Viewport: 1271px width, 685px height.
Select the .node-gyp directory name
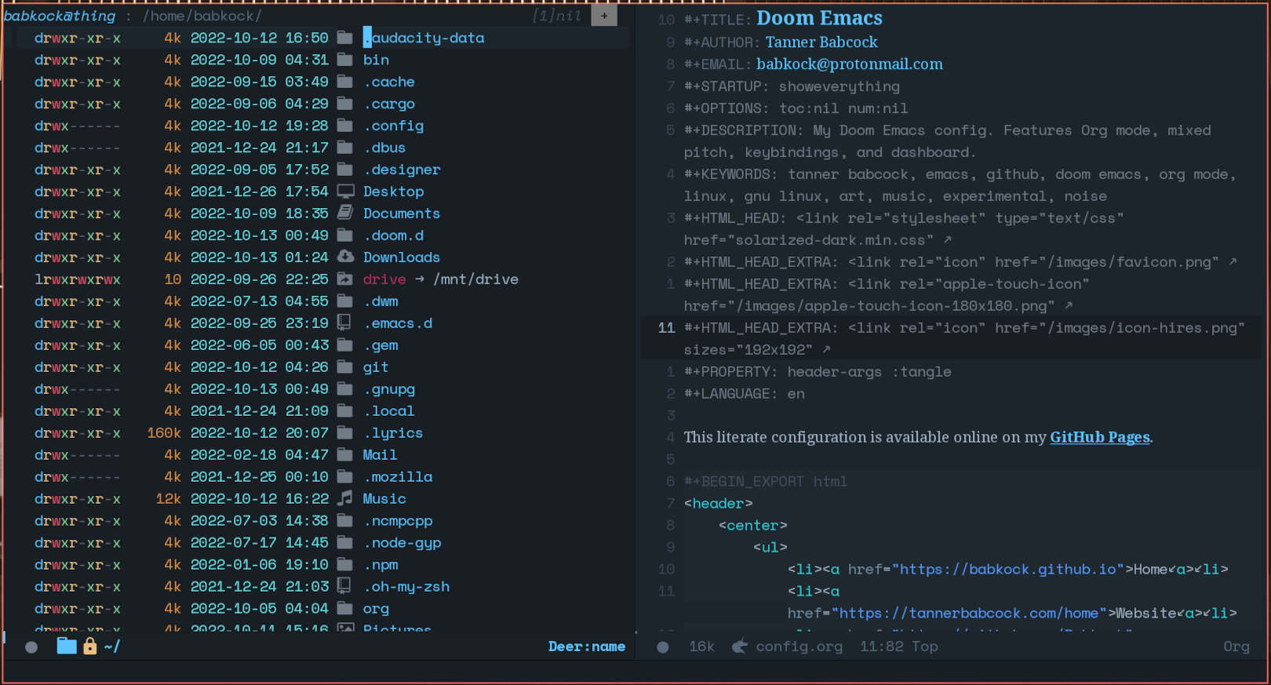coord(402,543)
